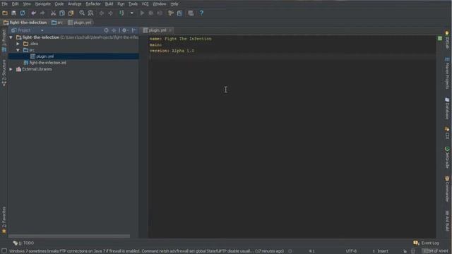Image resolution: width=452 pixels, height=254 pixels.
Task: Click the Copy toolbar icon
Action: [x=62, y=13]
